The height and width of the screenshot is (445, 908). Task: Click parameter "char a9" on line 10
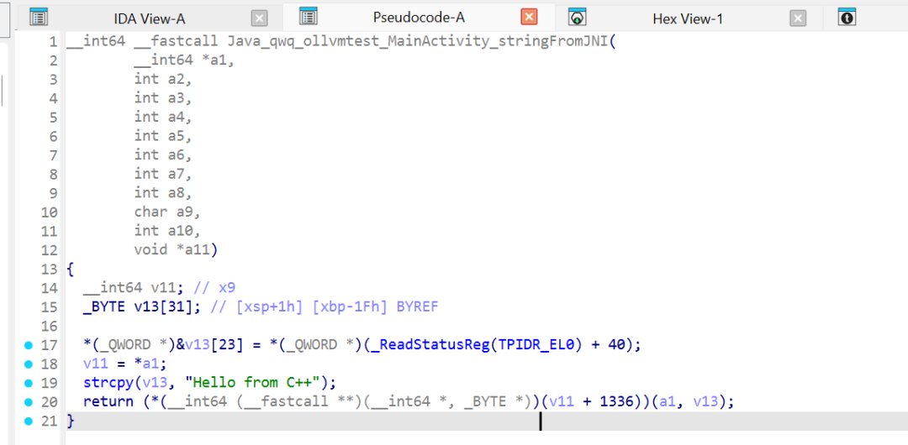(x=165, y=212)
